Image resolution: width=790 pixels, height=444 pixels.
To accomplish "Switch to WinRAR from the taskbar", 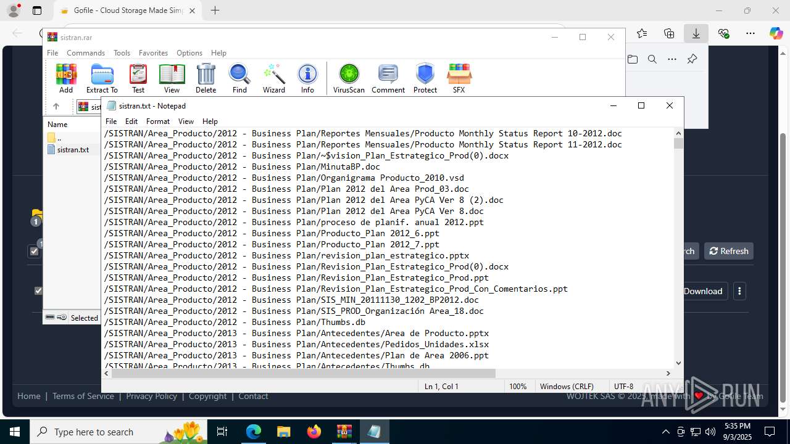I will click(x=344, y=432).
